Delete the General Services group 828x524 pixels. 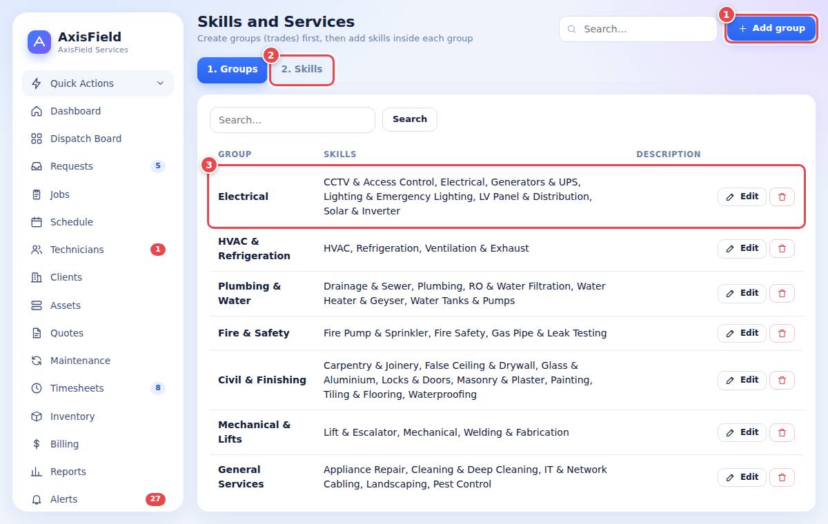(x=782, y=477)
